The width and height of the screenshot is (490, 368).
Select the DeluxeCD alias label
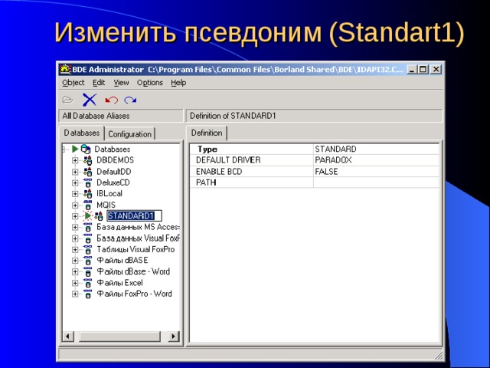(x=113, y=182)
